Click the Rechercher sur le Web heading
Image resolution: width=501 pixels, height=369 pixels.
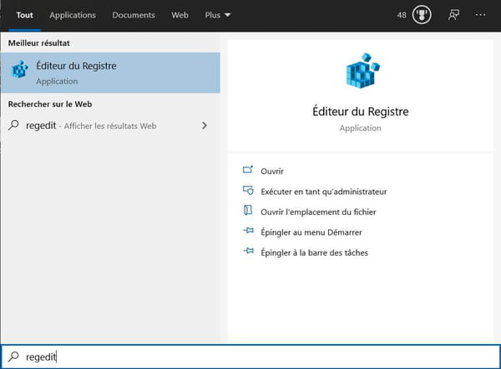[50, 104]
